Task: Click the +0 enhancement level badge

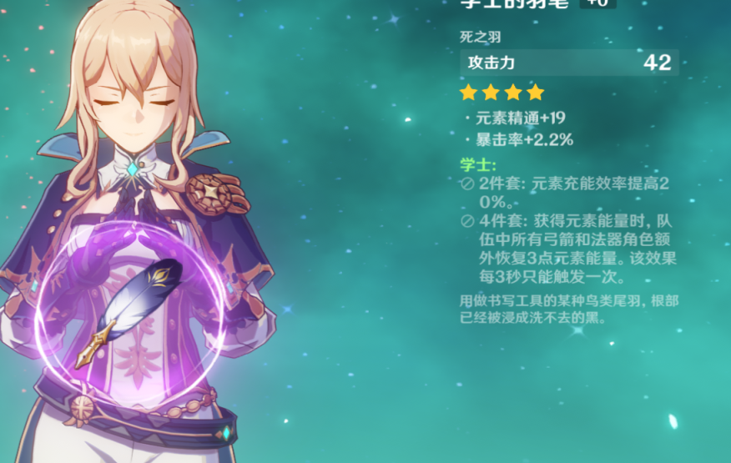Action: click(x=597, y=3)
